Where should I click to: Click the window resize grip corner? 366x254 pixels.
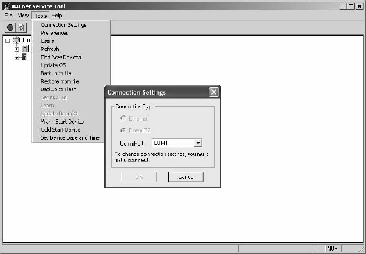361,249
